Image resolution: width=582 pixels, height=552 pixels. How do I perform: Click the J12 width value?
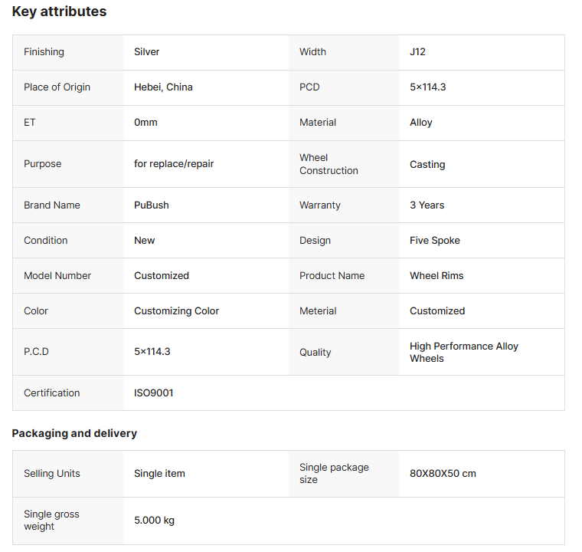pos(417,52)
